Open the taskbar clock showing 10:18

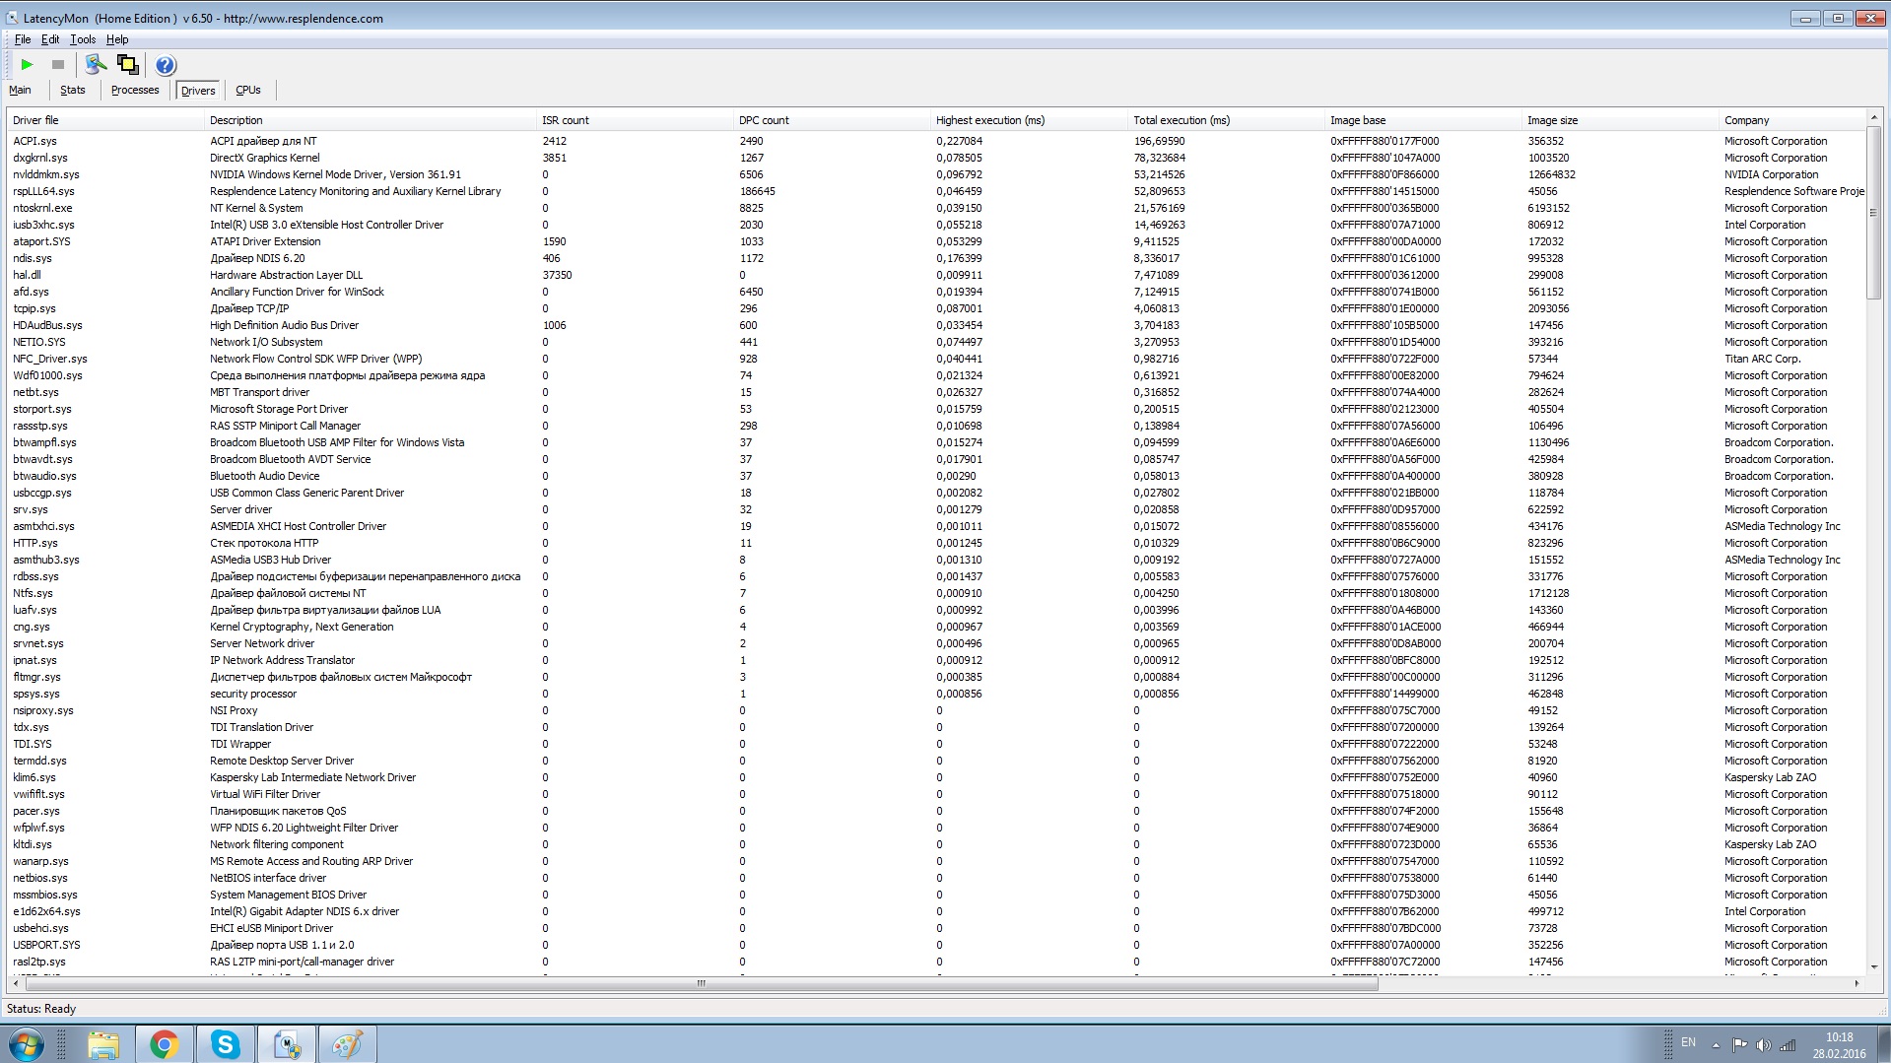(x=1839, y=1045)
